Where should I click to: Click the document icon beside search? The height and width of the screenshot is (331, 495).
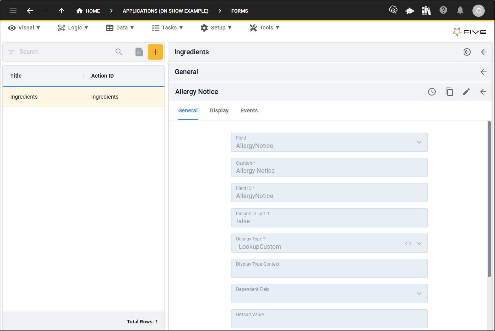[139, 52]
